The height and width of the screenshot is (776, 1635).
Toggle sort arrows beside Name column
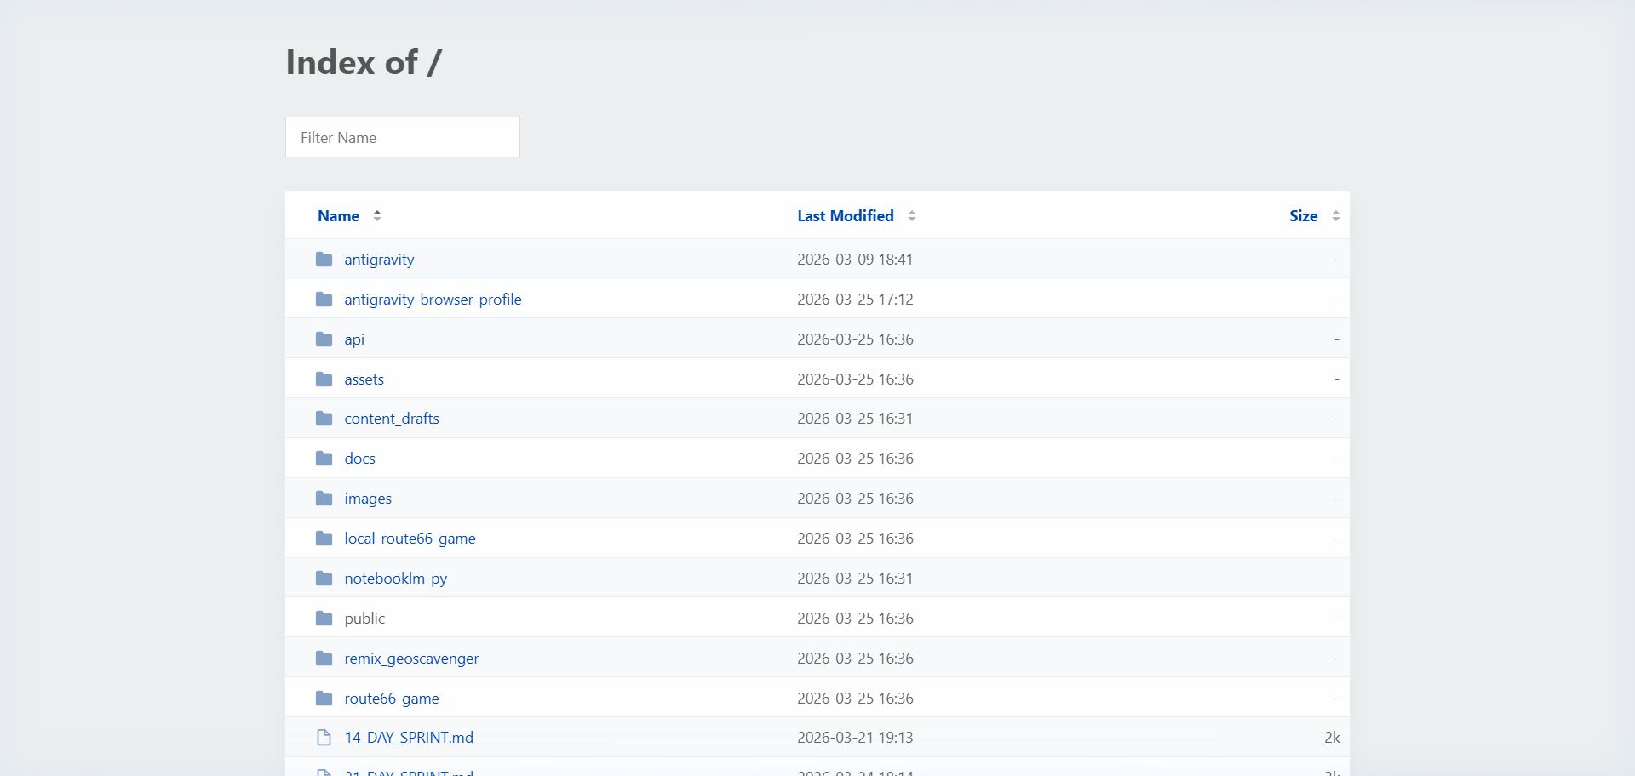(377, 216)
